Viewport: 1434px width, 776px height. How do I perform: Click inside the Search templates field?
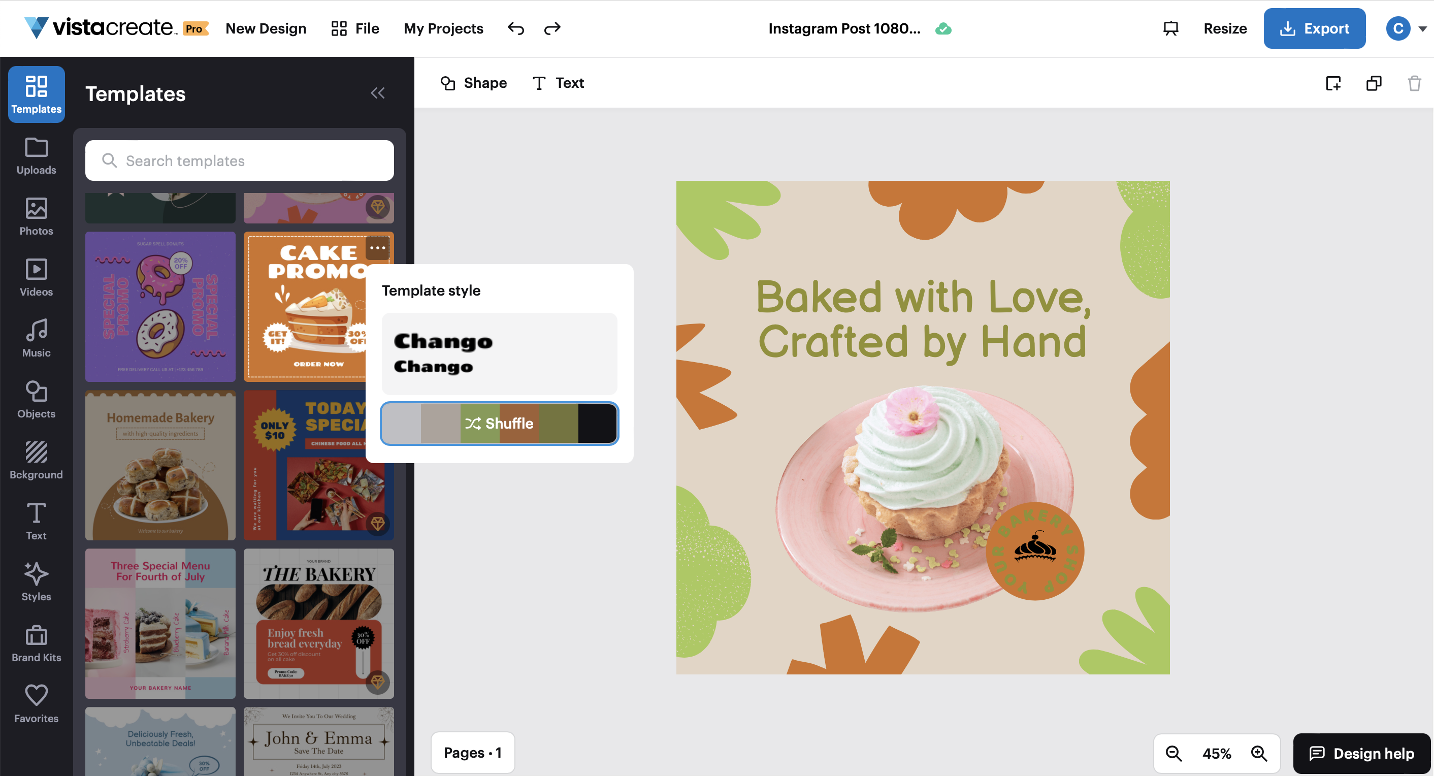(x=239, y=160)
